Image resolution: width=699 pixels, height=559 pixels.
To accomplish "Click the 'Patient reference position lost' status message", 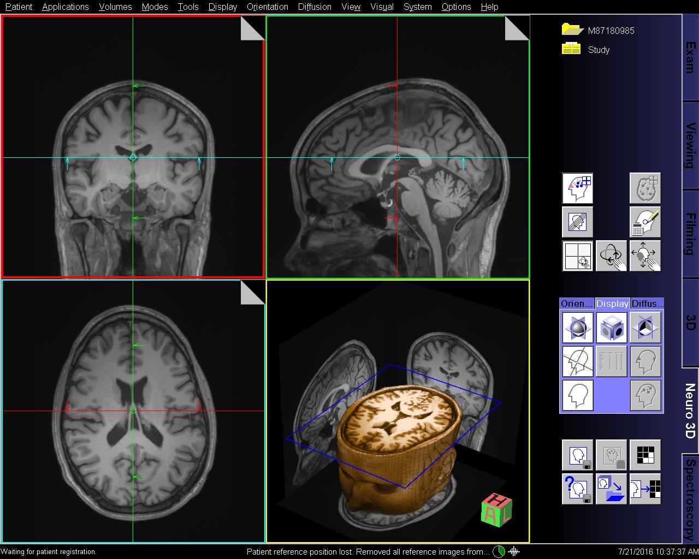I will click(368, 552).
